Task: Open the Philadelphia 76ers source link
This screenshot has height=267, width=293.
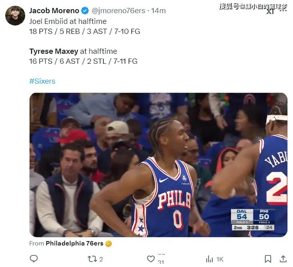Action: click(x=74, y=243)
